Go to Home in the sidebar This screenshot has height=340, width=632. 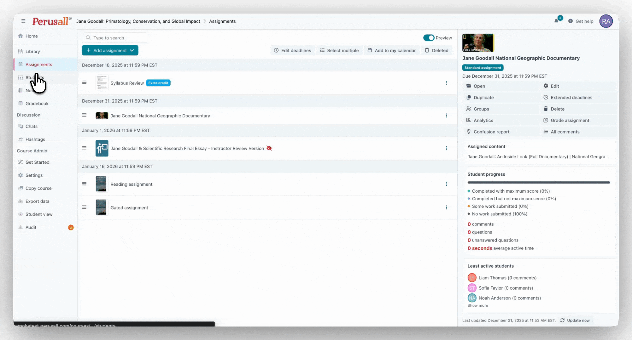coord(46,36)
